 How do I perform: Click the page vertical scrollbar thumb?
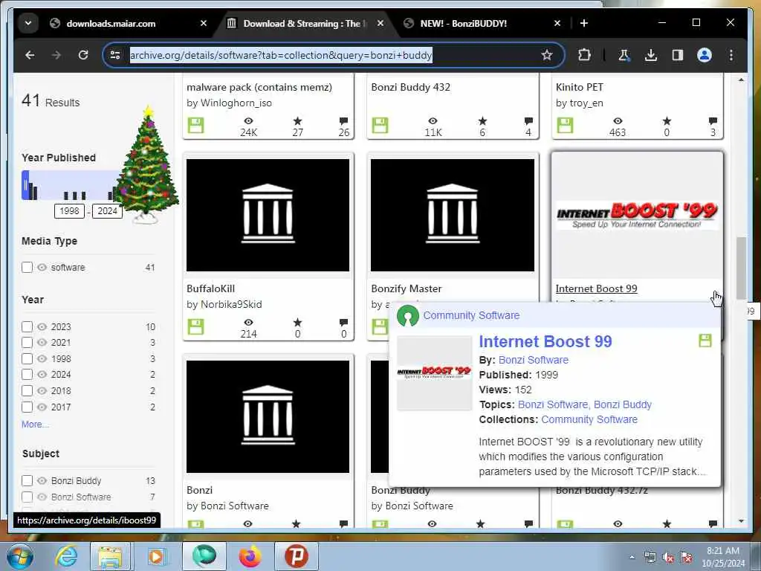[741, 268]
